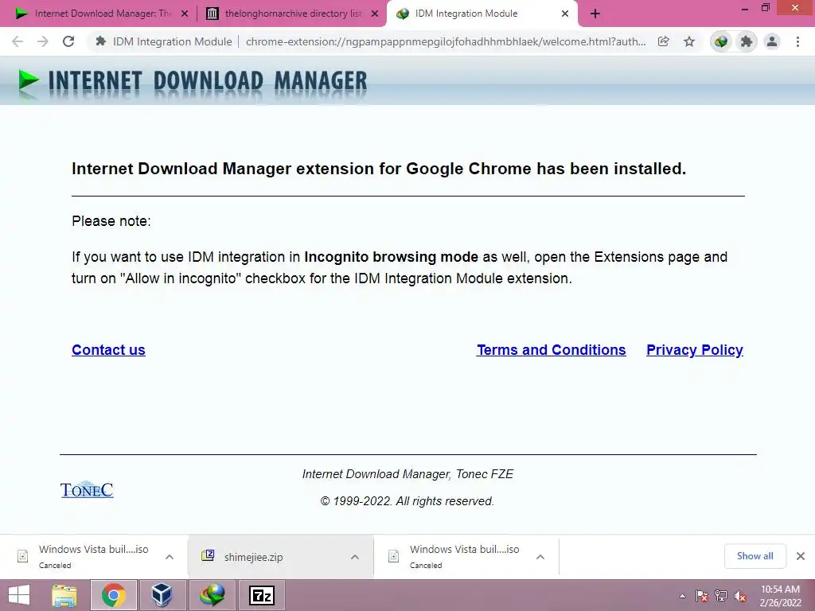Click the Chrome taskbar icon
The image size is (815, 611).
pos(114,595)
